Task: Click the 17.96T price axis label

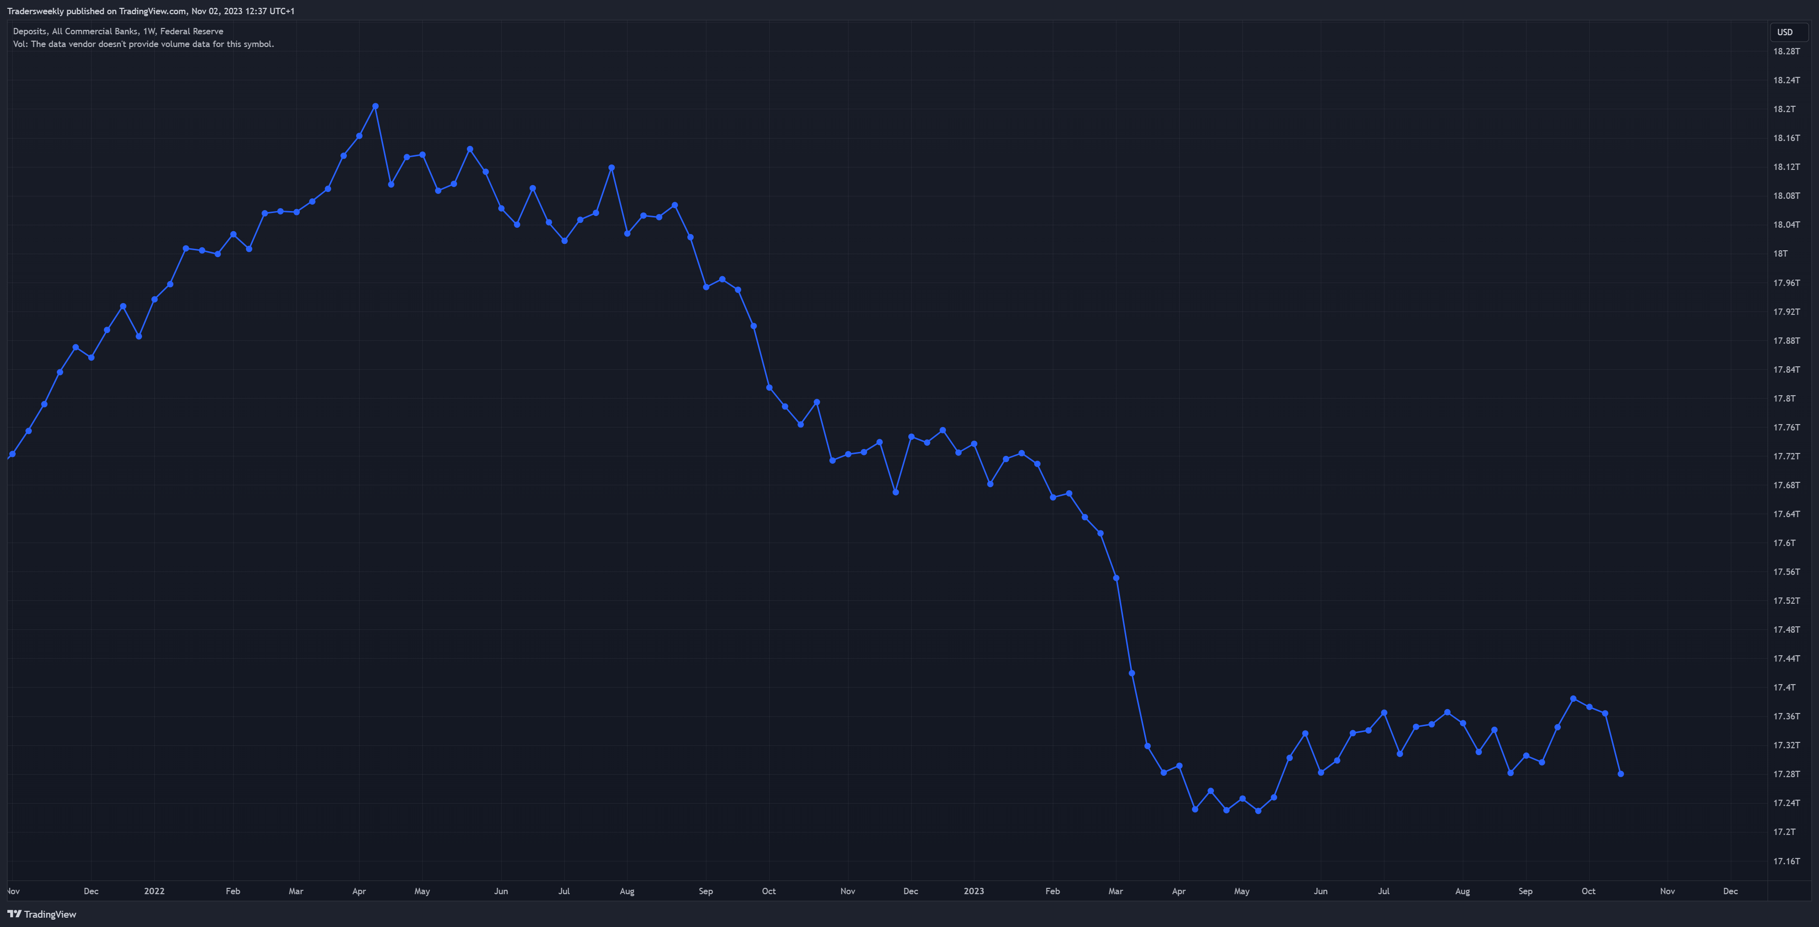Action: point(1787,283)
